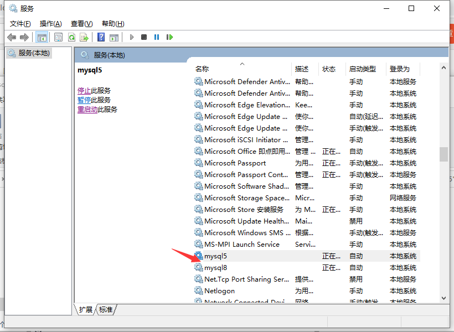Screen dimensions: 454x332
Task: Sort by the 登录为 column header
Action: pyautogui.click(x=403, y=69)
